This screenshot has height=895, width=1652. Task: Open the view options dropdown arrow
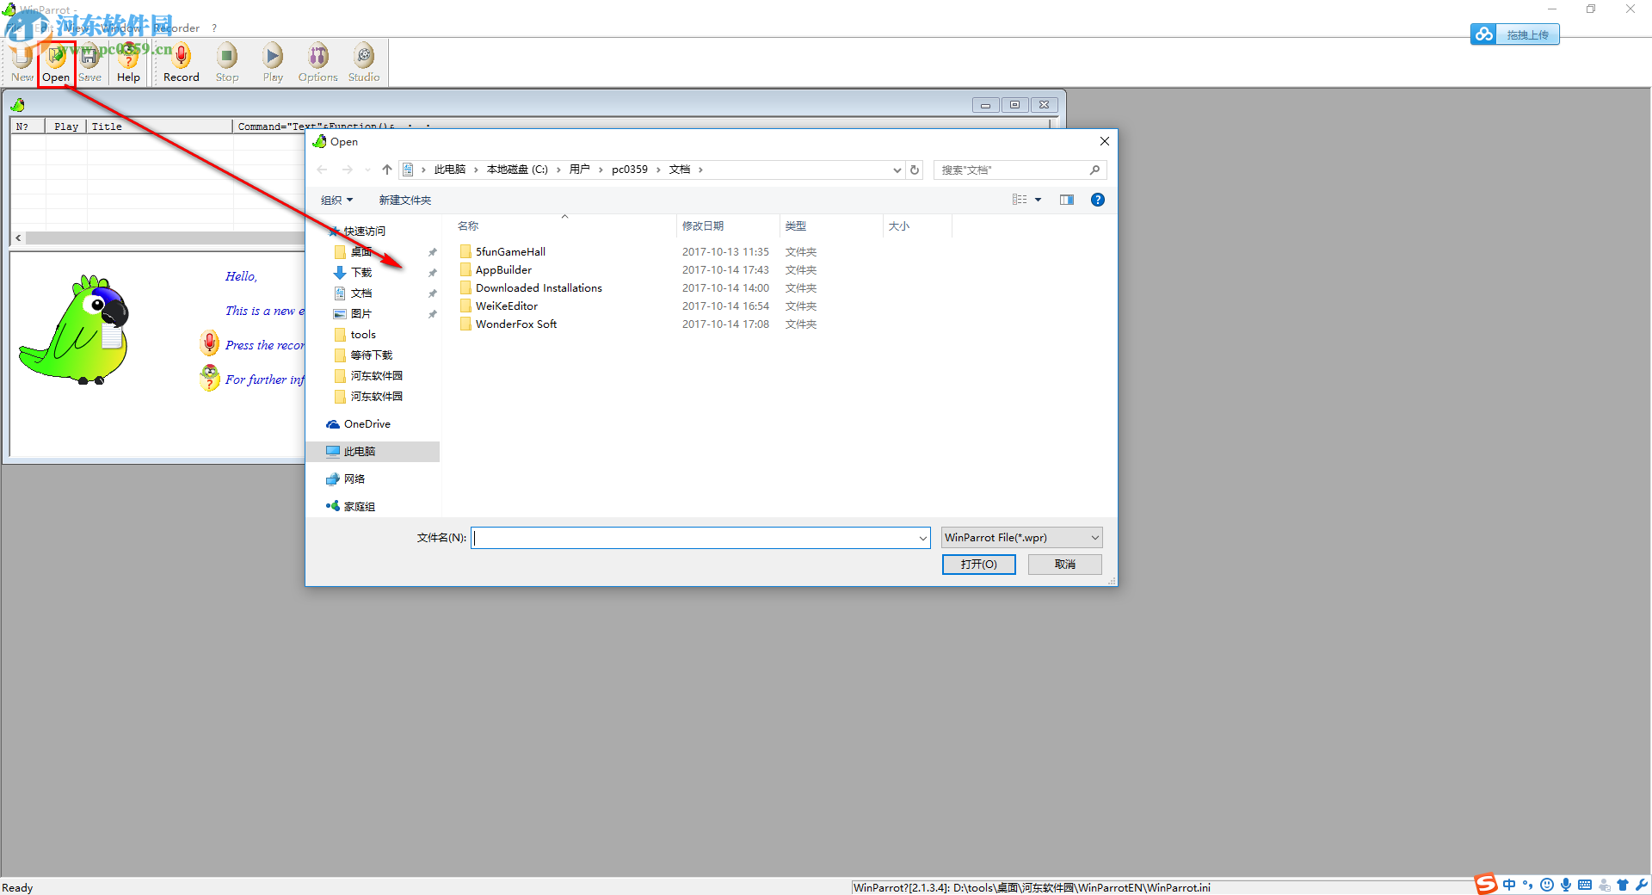tap(1039, 199)
